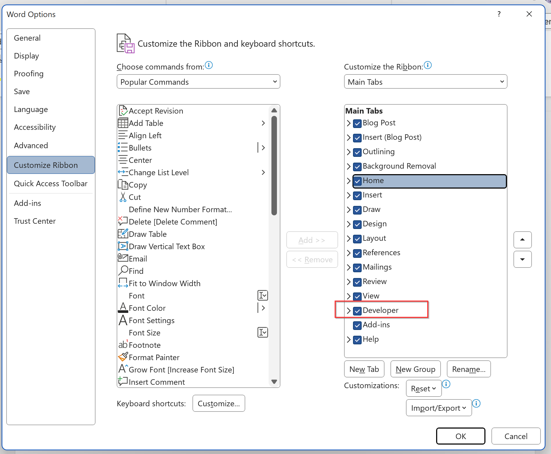Open the Import/Export dropdown button
This screenshot has width=551, height=454.
tap(438, 408)
